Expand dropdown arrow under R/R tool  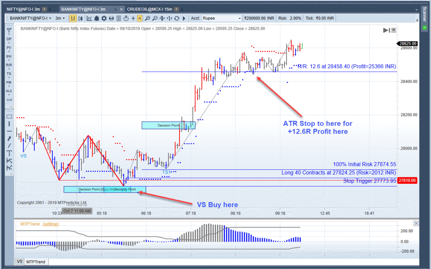click(x=9, y=69)
